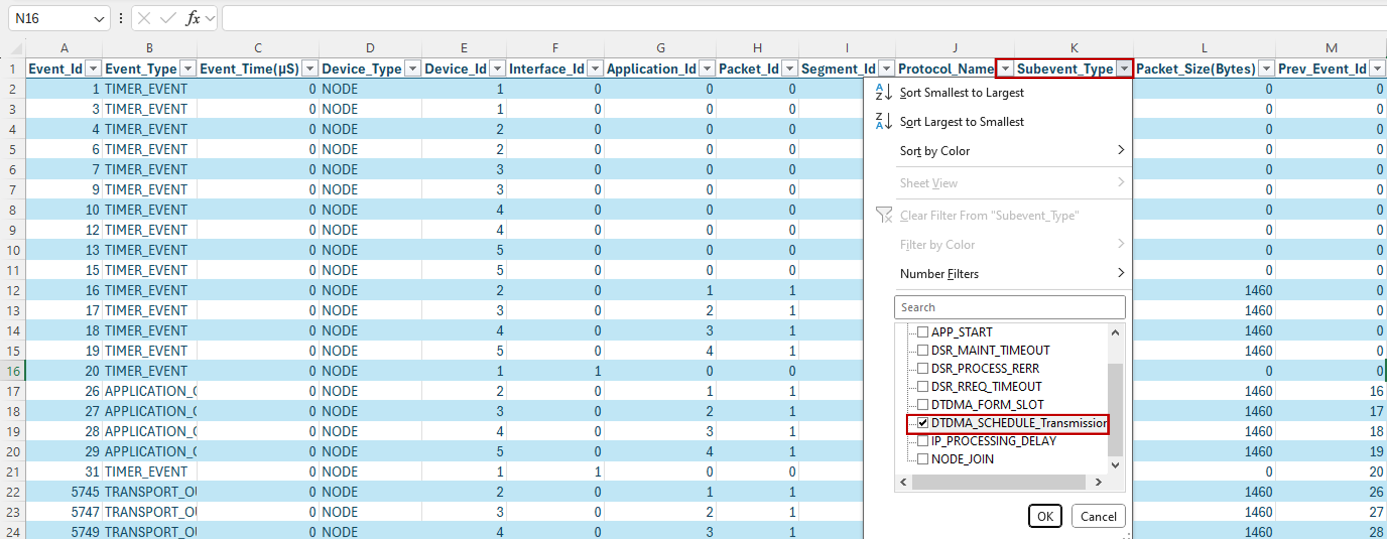Click the filter Search input field
The height and width of the screenshot is (539, 1387).
pyautogui.click(x=1009, y=307)
